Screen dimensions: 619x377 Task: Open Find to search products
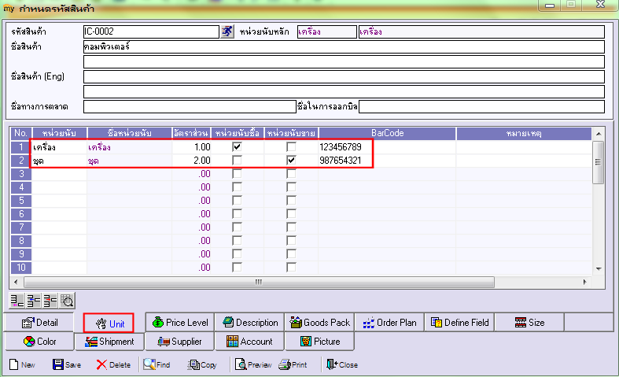[157, 364]
